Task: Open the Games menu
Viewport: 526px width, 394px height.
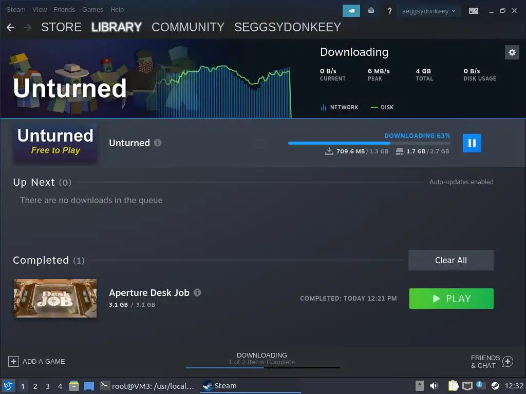Action: point(92,10)
